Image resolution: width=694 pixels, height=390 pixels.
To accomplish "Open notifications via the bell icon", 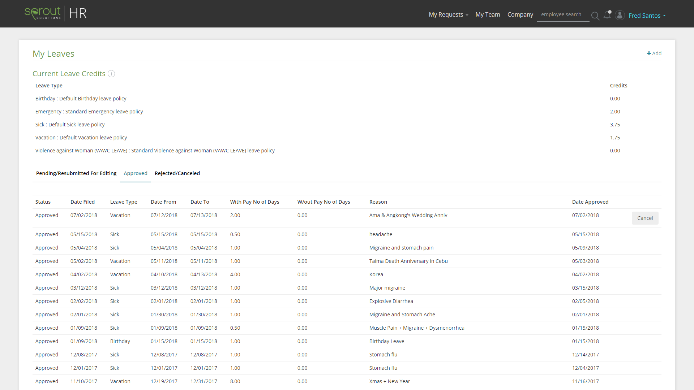I will pyautogui.click(x=608, y=15).
